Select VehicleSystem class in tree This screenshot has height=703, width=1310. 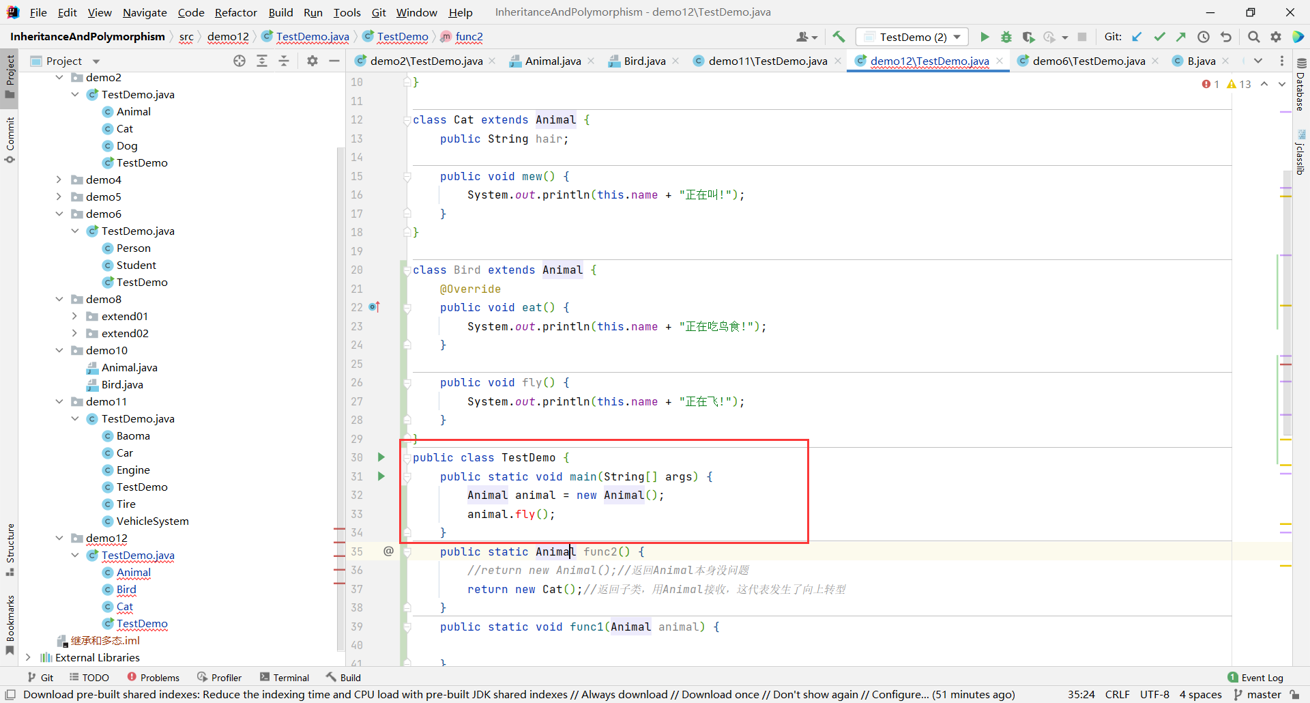(152, 521)
